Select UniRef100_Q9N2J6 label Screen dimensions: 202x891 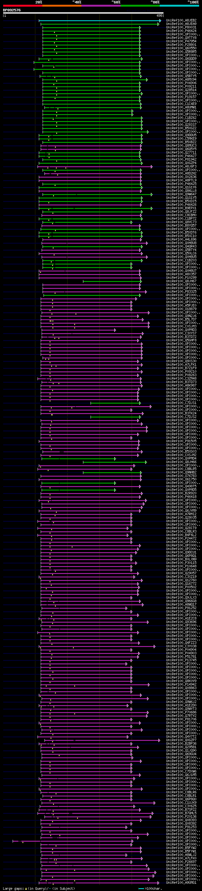point(181,316)
